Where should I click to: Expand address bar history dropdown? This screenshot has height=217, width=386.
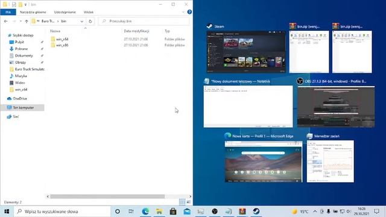[82, 22]
